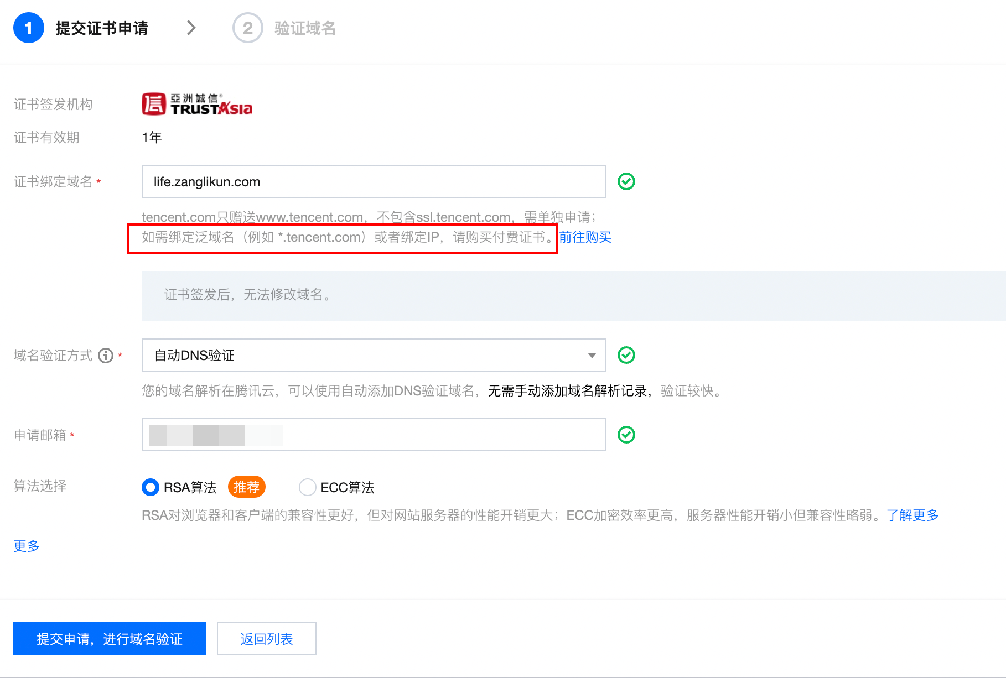Click green check next to domain name field
Screen dimensions: 1006x678
pyautogui.click(x=626, y=181)
